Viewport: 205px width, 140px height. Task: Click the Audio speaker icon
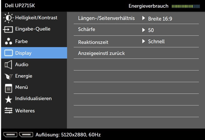pyautogui.click(x=8, y=64)
